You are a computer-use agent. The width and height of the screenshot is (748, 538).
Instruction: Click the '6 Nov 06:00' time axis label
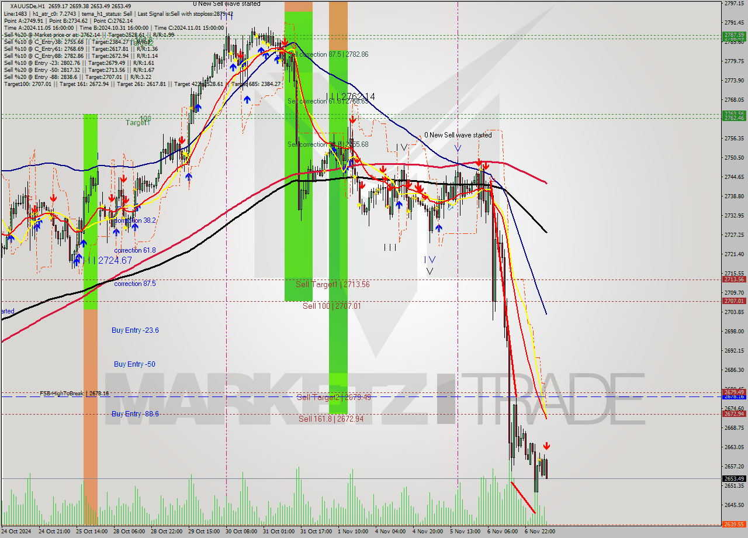pyautogui.click(x=503, y=532)
